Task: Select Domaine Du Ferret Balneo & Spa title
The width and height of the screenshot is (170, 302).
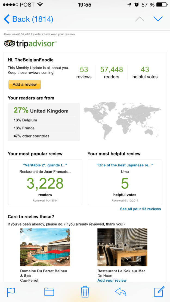Action: coord(44,273)
